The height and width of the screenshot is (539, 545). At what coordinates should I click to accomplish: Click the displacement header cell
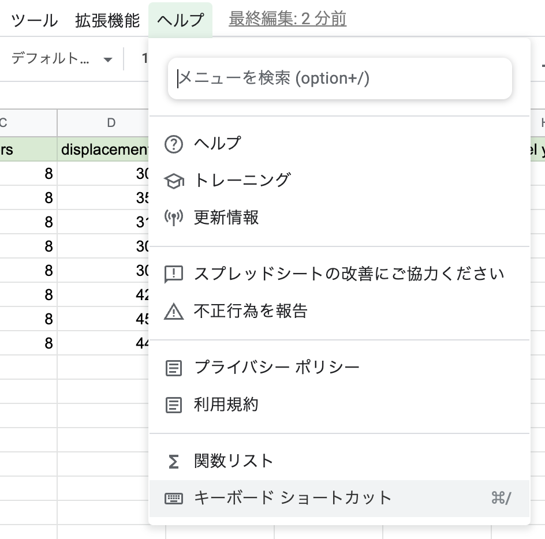(104, 150)
